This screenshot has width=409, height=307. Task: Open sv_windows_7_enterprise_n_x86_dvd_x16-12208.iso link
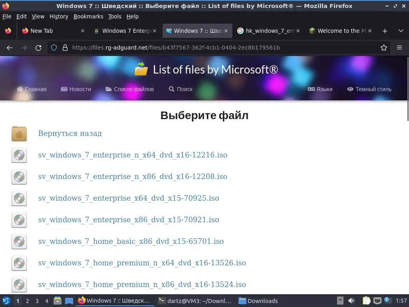click(x=133, y=177)
